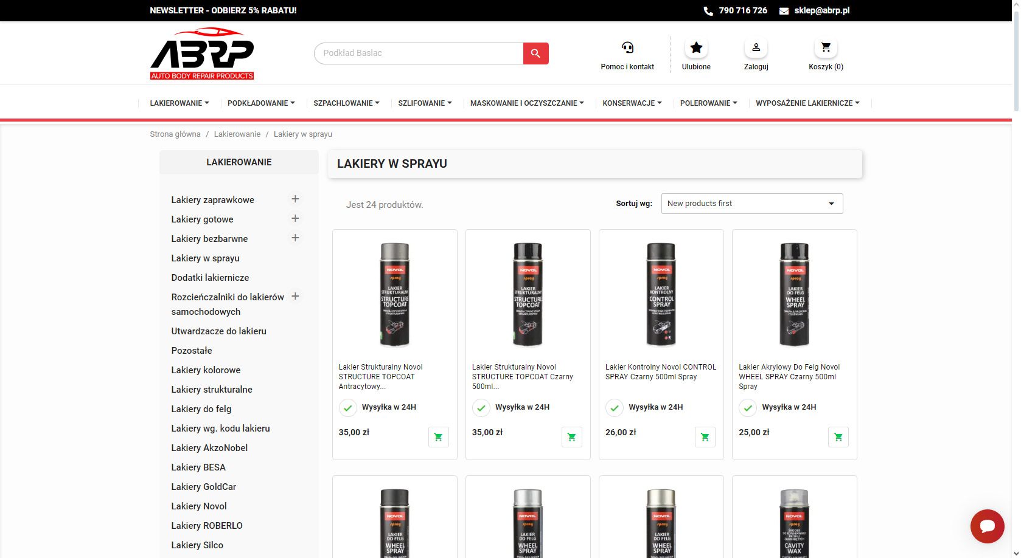Viewport: 1021px width, 558px height.
Task: Expand Rozcieńczalniki do lakierów plus
Action: (295, 297)
